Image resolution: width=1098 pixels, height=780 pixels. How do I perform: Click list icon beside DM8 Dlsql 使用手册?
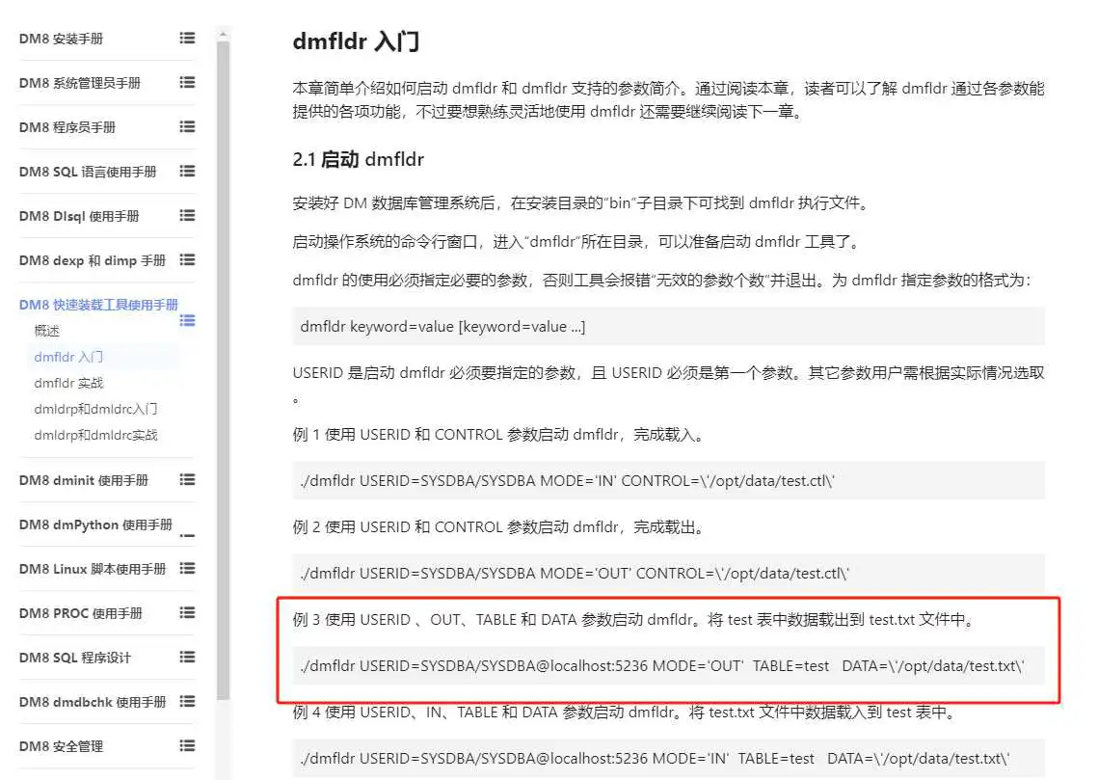click(x=187, y=216)
